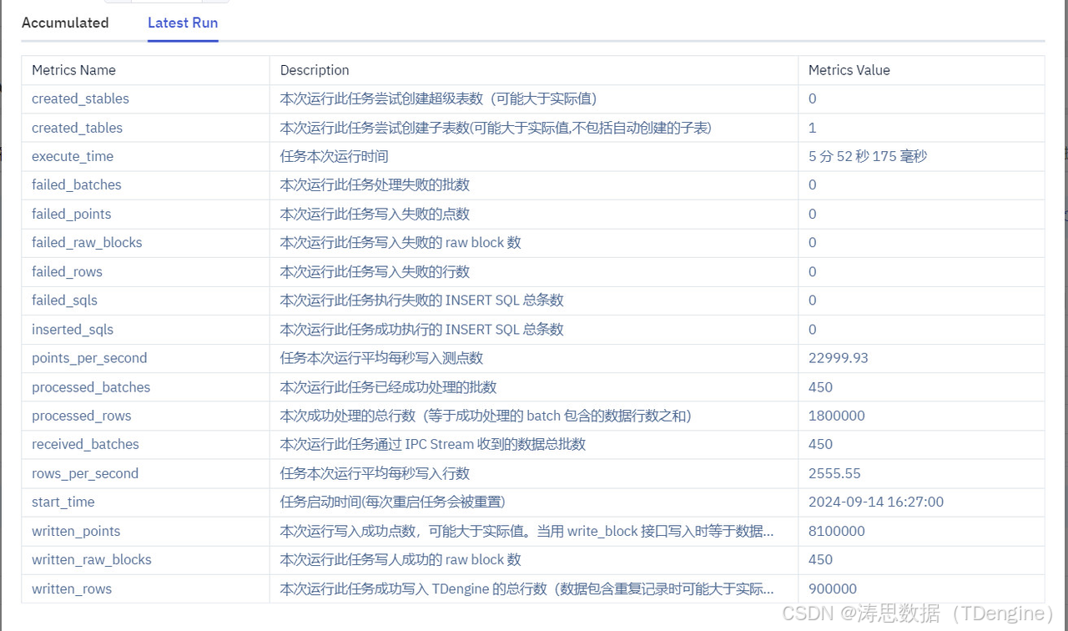Click the failed_sqls row label
The height and width of the screenshot is (631, 1068).
click(x=64, y=300)
